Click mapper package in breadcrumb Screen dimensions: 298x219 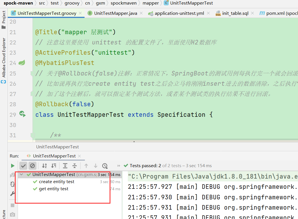151,3
